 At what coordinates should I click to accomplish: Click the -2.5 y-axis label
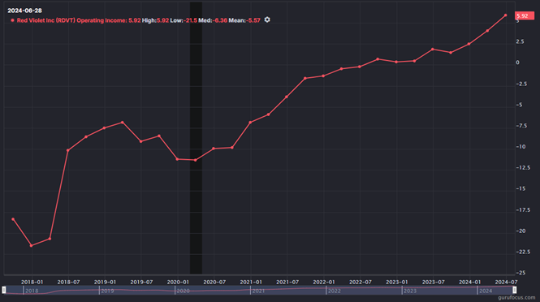tap(521, 84)
